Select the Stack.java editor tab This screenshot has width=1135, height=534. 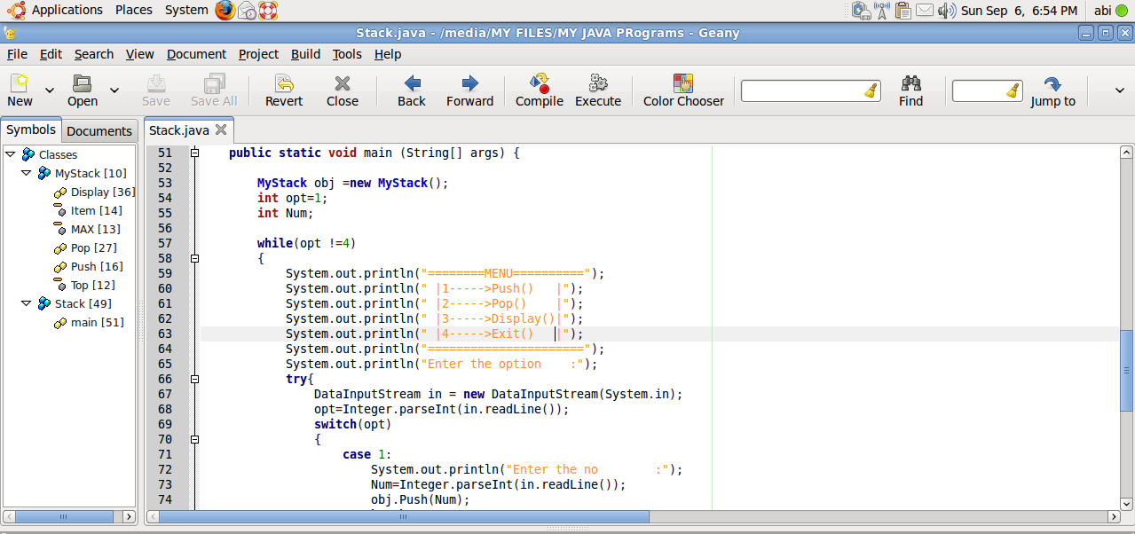pyautogui.click(x=179, y=130)
